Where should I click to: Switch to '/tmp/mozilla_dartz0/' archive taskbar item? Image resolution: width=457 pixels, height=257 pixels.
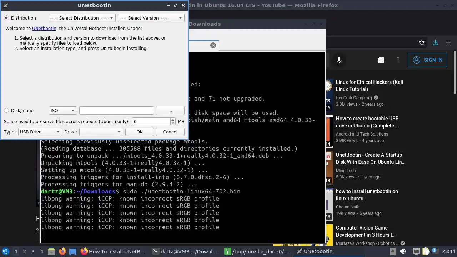(257, 251)
